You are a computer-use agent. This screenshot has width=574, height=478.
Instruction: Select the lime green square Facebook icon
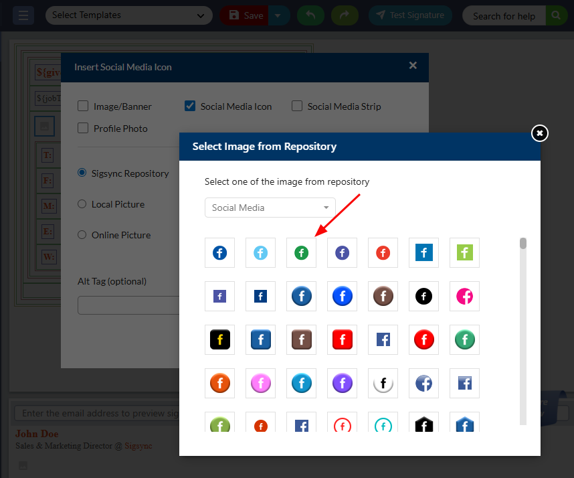tap(464, 253)
